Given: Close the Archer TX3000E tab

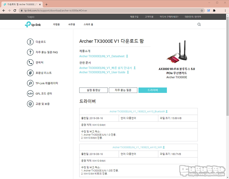Looking at the screenshot, I should pyautogui.click(x=40, y=4).
